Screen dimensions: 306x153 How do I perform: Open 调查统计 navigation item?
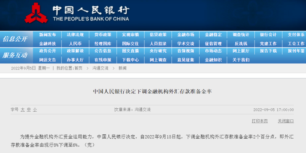tap(241, 35)
